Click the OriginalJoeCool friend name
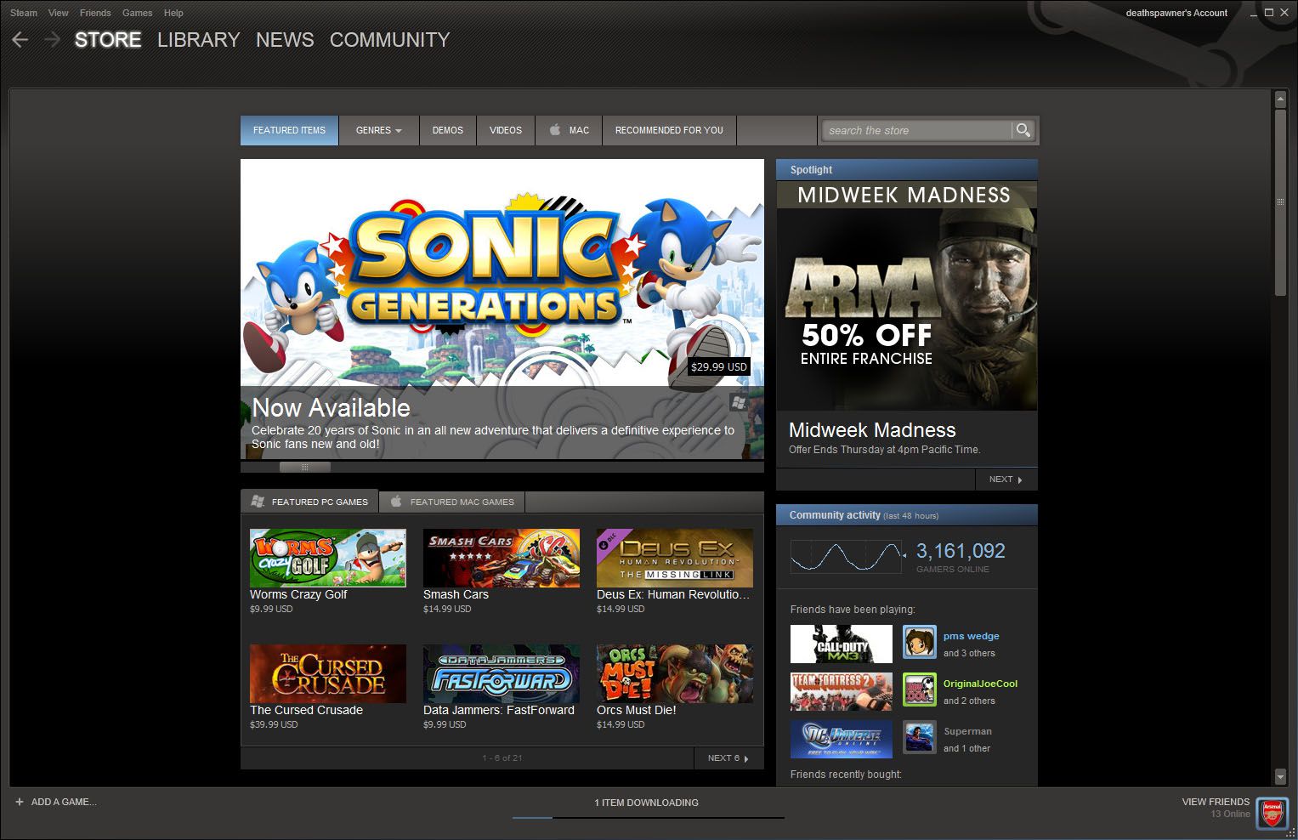Image resolution: width=1298 pixels, height=840 pixels. click(980, 684)
